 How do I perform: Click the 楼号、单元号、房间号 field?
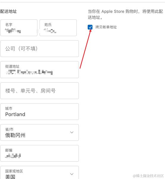[x=40, y=91]
